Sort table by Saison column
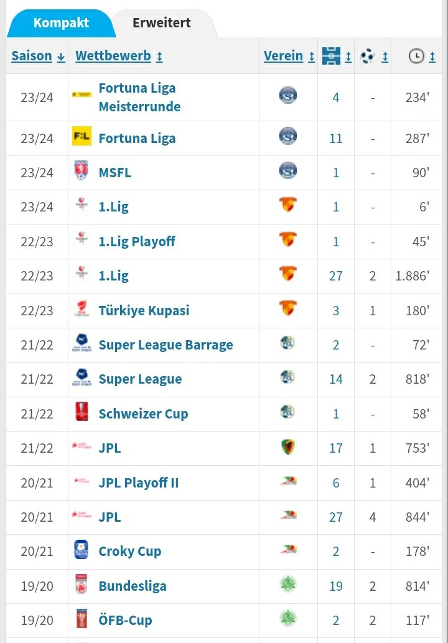 (x=38, y=56)
